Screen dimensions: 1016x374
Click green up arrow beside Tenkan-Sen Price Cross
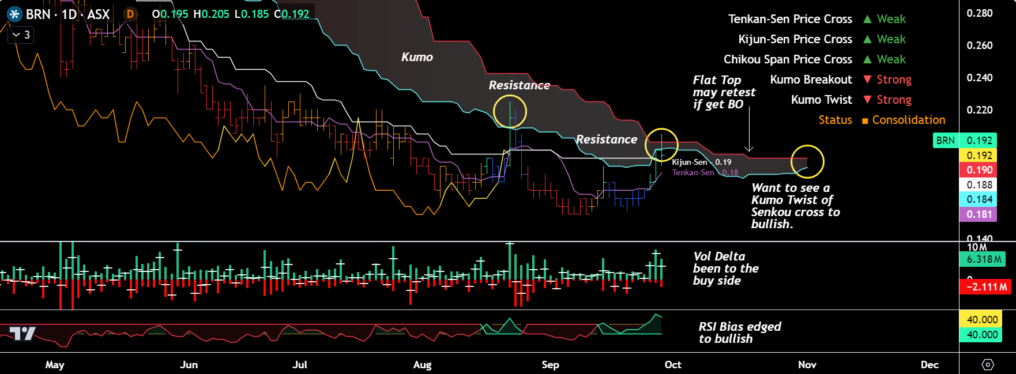pyautogui.click(x=867, y=19)
